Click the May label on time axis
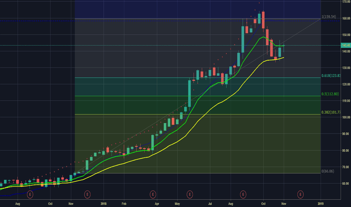 177,204
